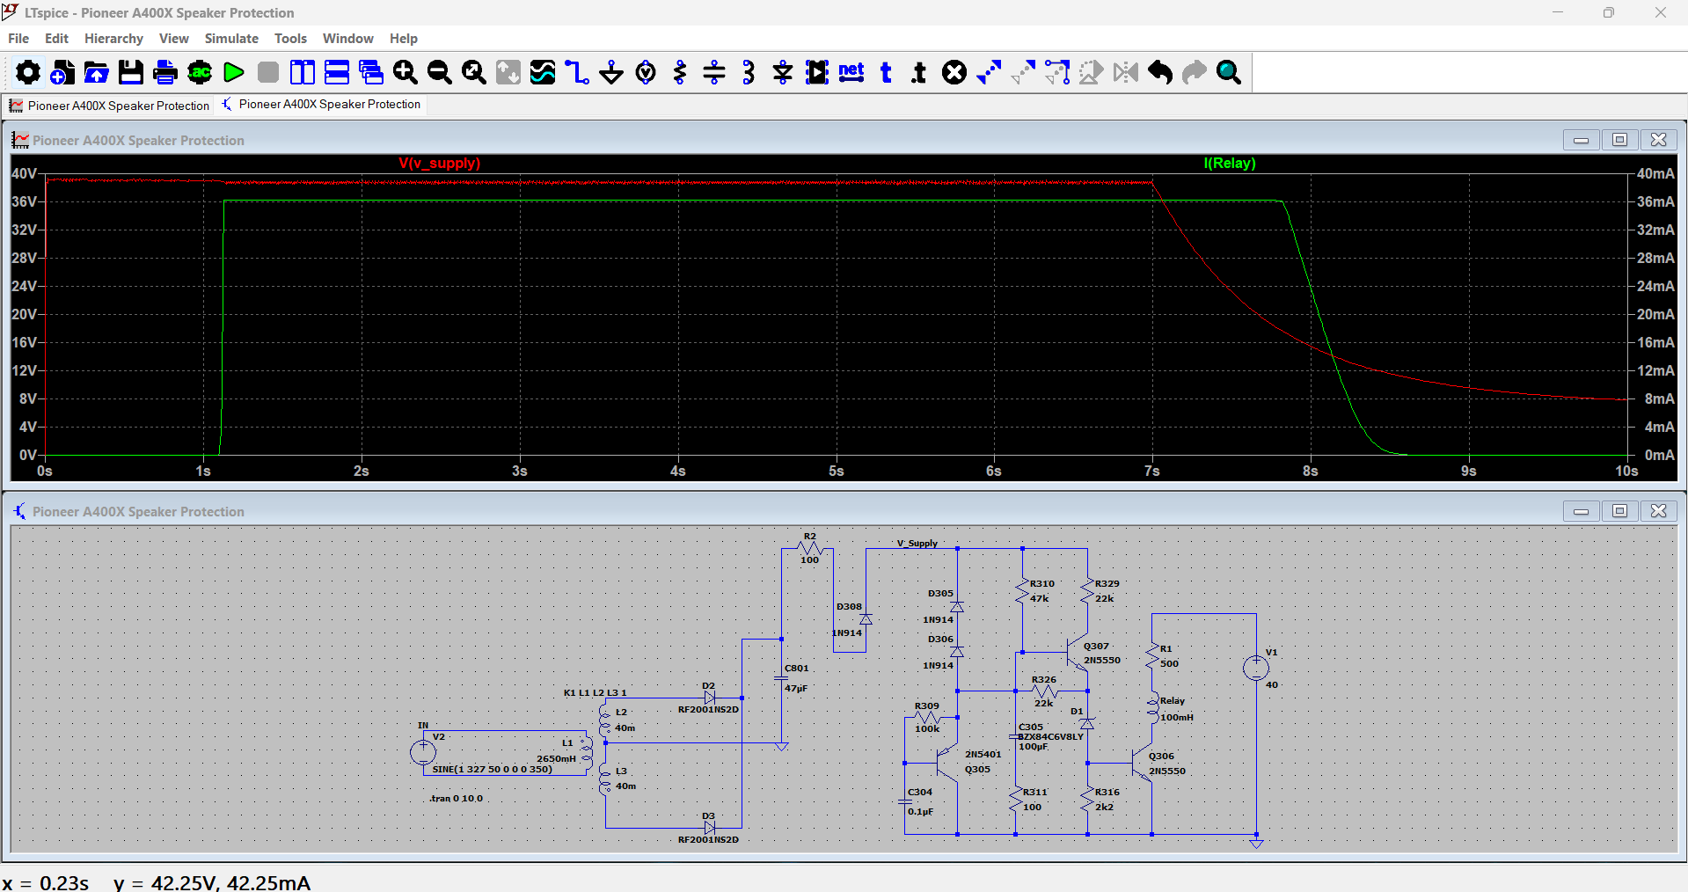
Task: Tile windows horizontally using toolbar icon
Action: click(337, 72)
